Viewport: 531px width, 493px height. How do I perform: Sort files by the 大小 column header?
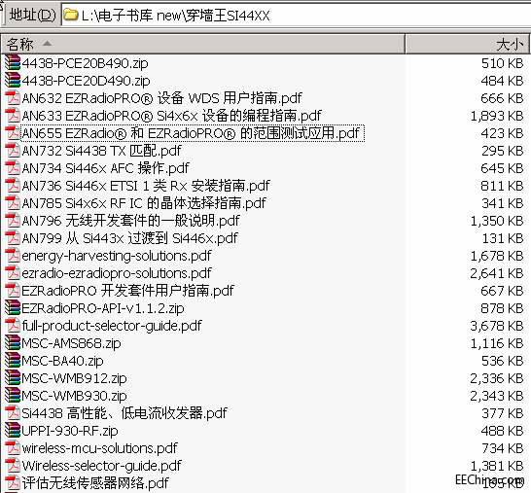pyautogui.click(x=468, y=44)
